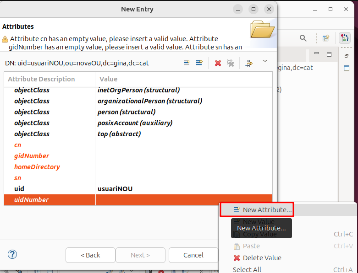Click the Delete All Values toolbar icon
The width and height of the screenshot is (358, 273).
click(230, 63)
